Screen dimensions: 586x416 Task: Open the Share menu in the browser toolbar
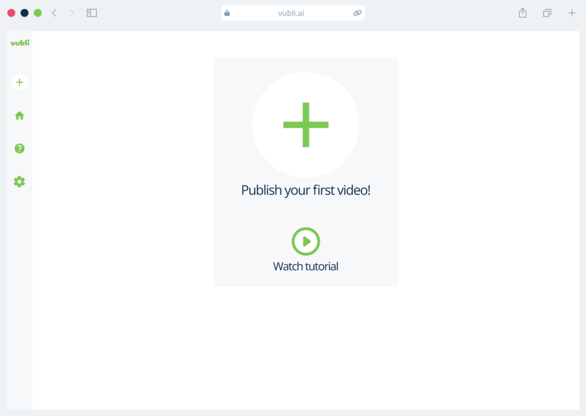(x=522, y=13)
